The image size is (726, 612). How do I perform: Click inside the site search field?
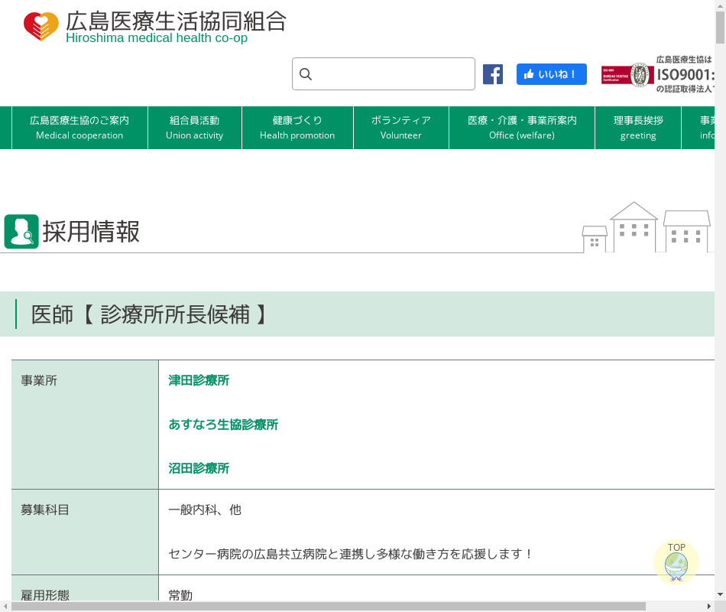click(x=394, y=74)
